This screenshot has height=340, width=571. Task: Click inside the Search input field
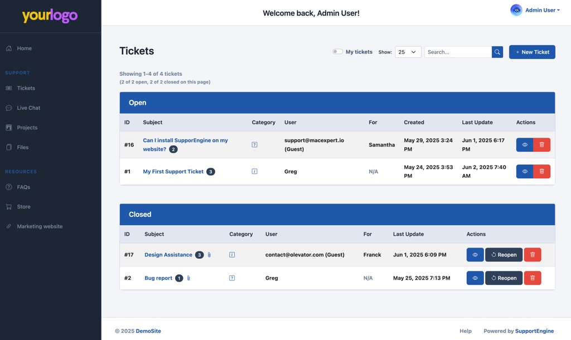(x=457, y=51)
